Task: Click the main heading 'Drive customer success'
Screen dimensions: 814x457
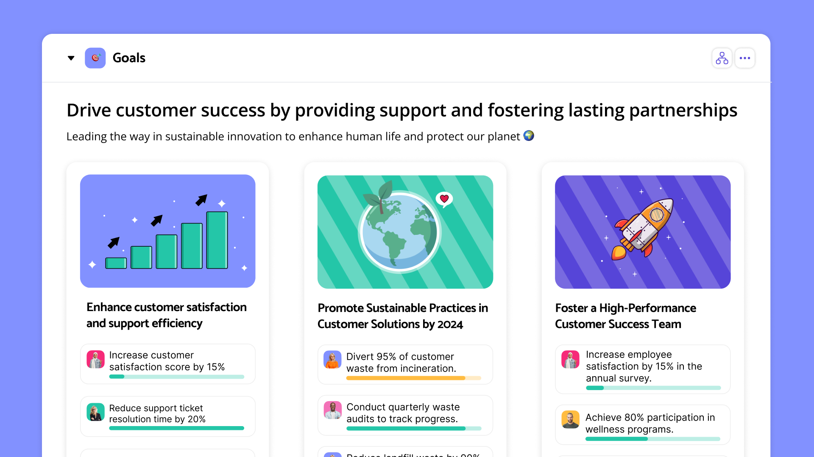Action: [401, 110]
